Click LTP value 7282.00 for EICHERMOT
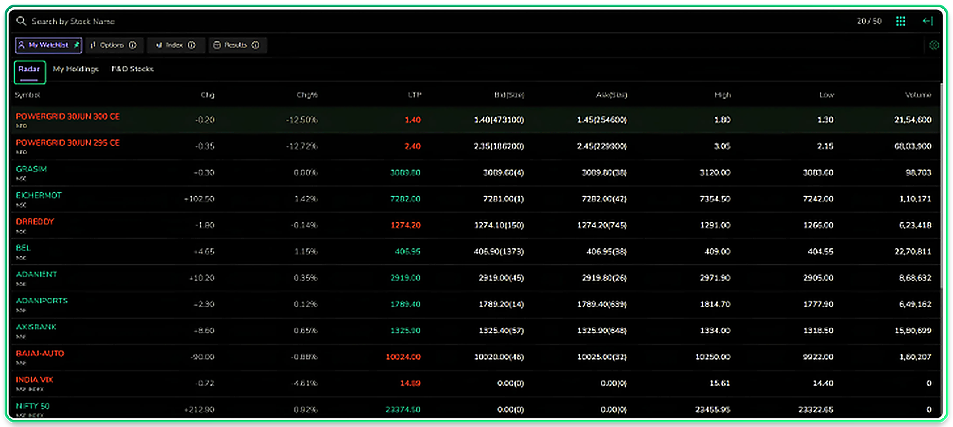953x427 pixels. (x=405, y=199)
